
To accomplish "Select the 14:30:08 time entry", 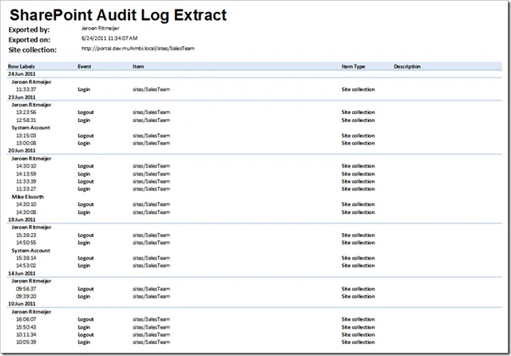I will coord(26,212).
